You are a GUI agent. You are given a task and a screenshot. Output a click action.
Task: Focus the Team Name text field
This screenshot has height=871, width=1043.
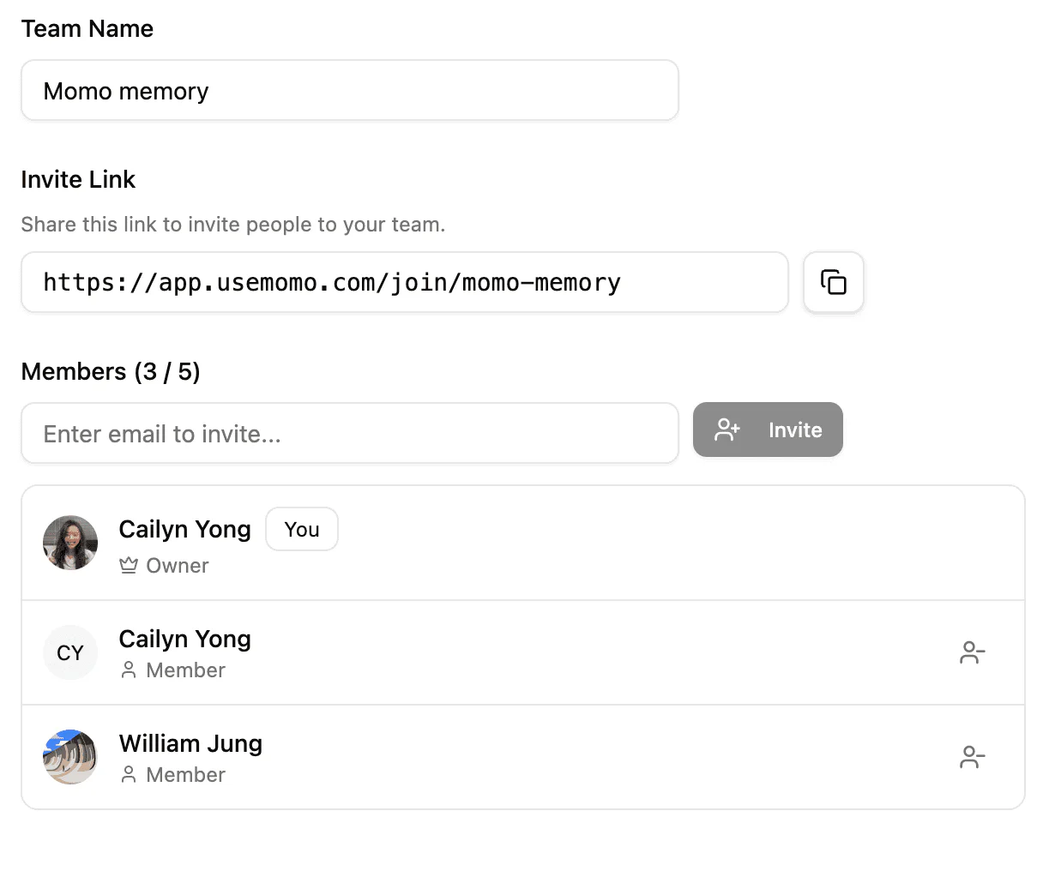click(349, 90)
